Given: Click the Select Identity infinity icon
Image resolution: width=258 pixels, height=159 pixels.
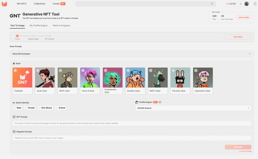Looking at the screenshot, I should [14, 103].
